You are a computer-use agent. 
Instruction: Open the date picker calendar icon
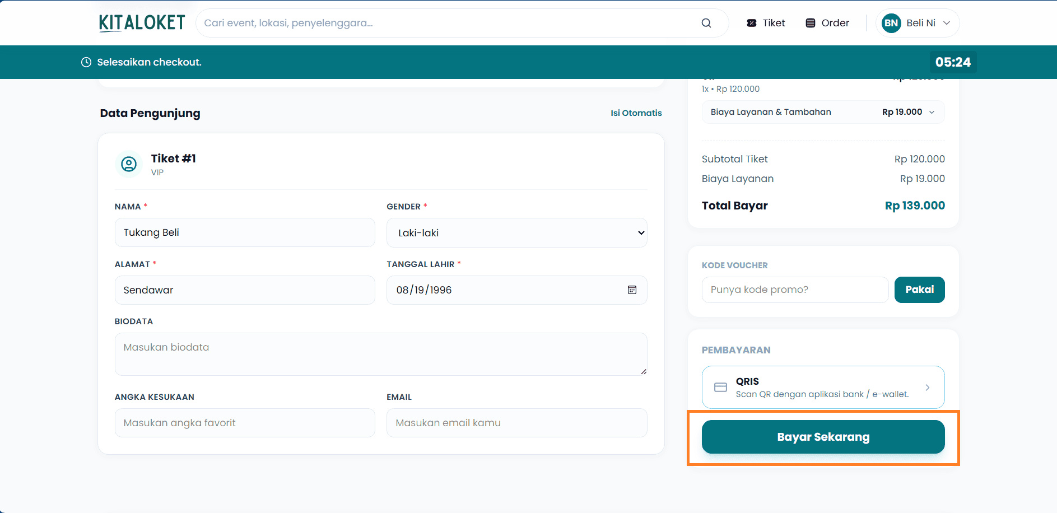coord(632,290)
